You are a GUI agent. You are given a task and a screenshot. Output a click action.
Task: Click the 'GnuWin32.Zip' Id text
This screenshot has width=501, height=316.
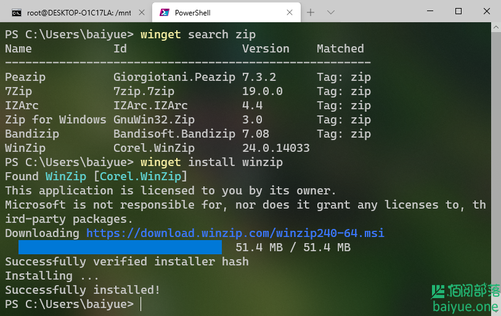[154, 120]
